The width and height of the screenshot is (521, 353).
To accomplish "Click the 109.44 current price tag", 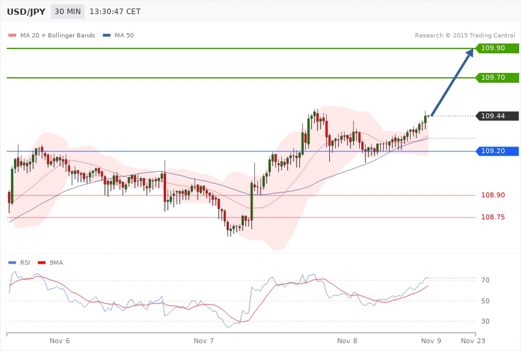I will click(x=497, y=116).
